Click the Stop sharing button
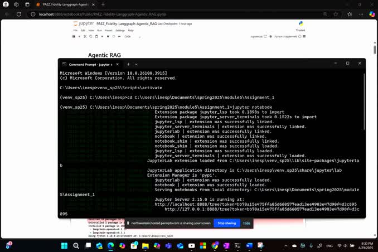Screen dimensions: 378x252 226,223
